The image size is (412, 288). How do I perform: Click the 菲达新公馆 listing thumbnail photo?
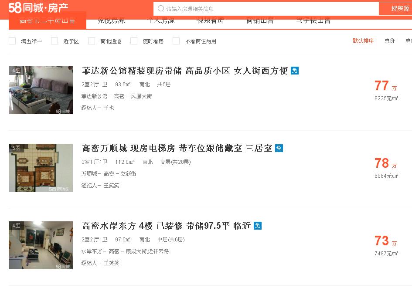pos(41,90)
